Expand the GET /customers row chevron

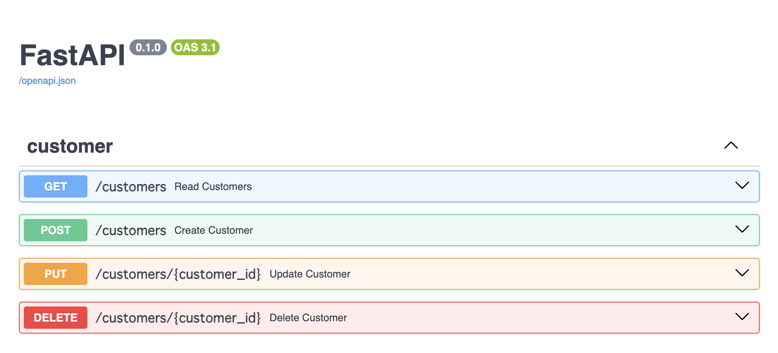(742, 186)
